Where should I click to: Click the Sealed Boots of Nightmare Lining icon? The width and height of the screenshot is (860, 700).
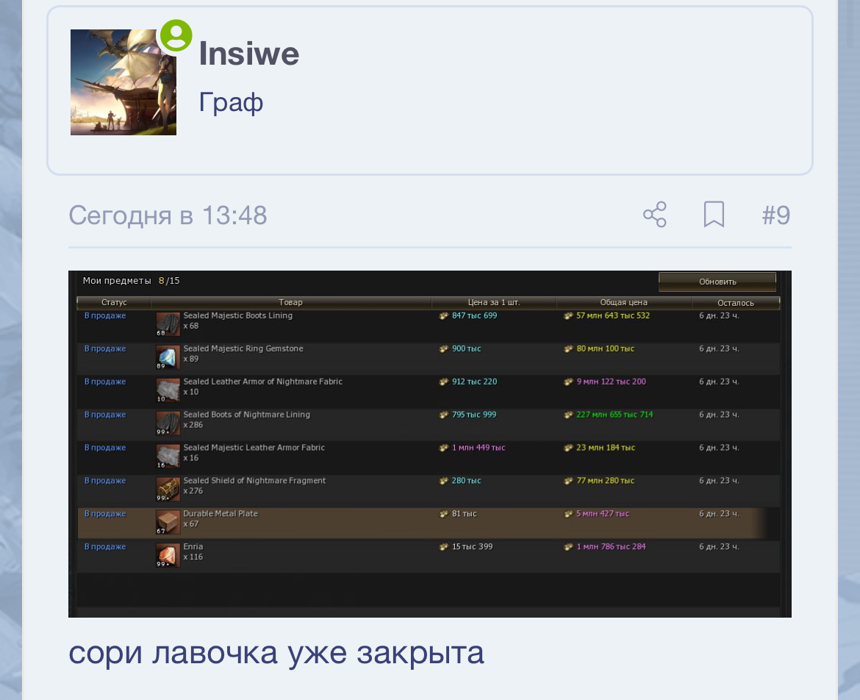[x=168, y=422]
